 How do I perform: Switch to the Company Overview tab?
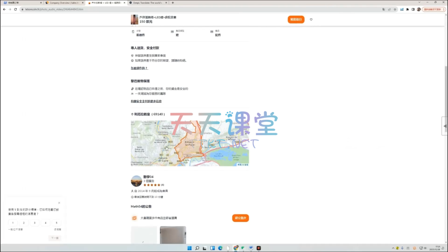click(x=64, y=3)
